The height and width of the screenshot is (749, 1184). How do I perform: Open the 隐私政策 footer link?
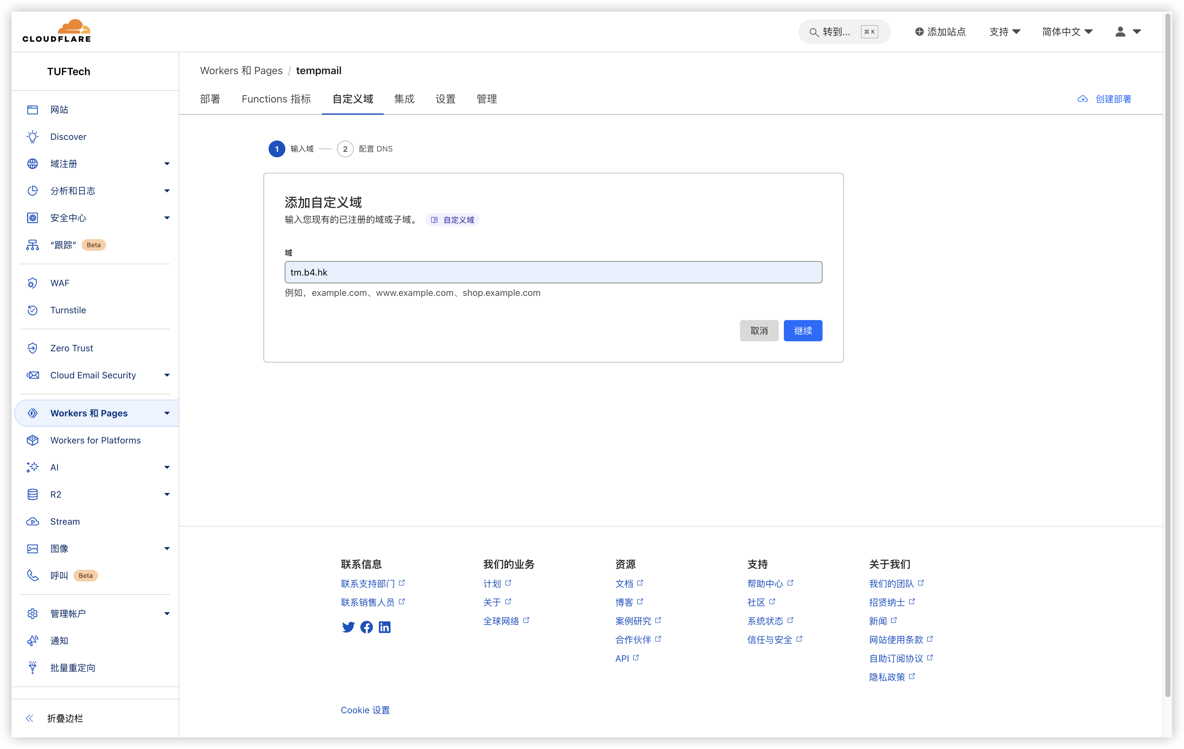[x=888, y=677]
